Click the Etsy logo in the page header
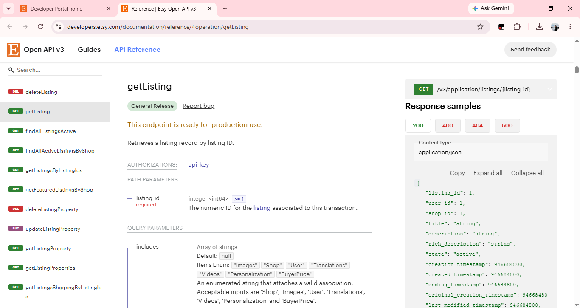 [x=14, y=50]
